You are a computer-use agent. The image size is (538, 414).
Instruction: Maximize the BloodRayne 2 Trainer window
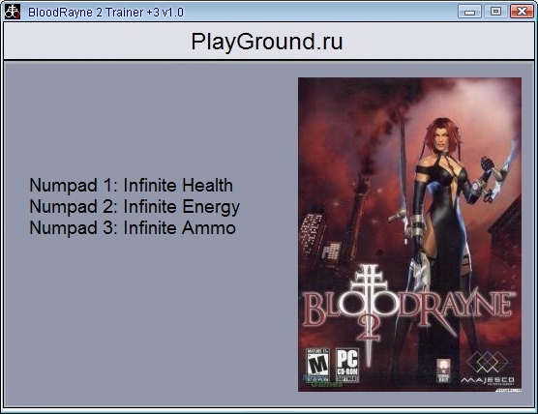(x=495, y=12)
